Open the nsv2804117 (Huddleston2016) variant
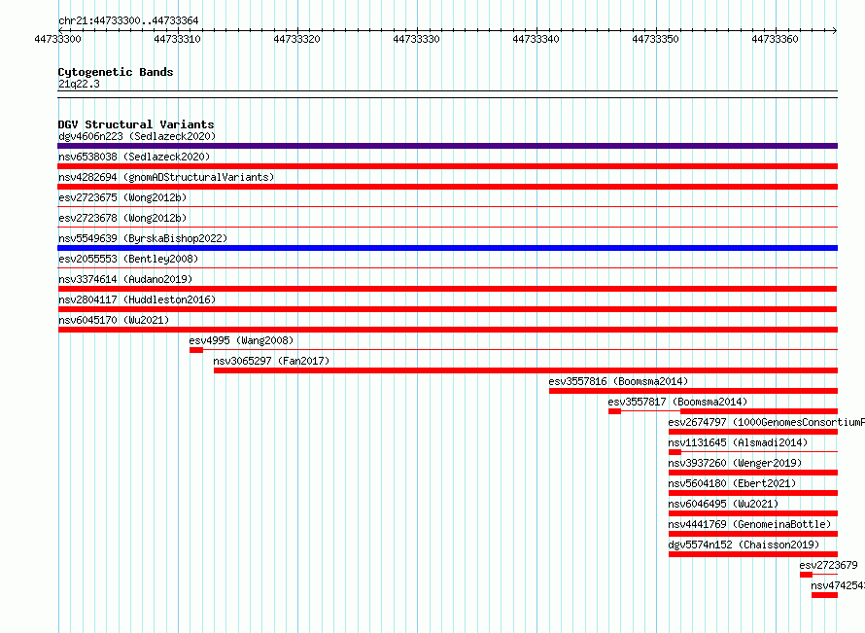865x633 pixels. tap(137, 299)
